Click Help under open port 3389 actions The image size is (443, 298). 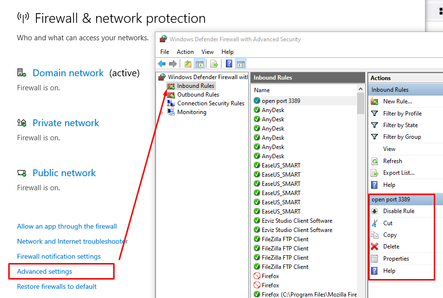(x=389, y=271)
